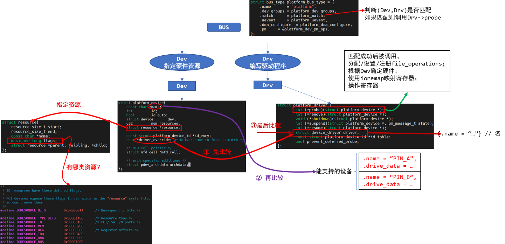Select the PIN_B device table entry

[390, 181]
